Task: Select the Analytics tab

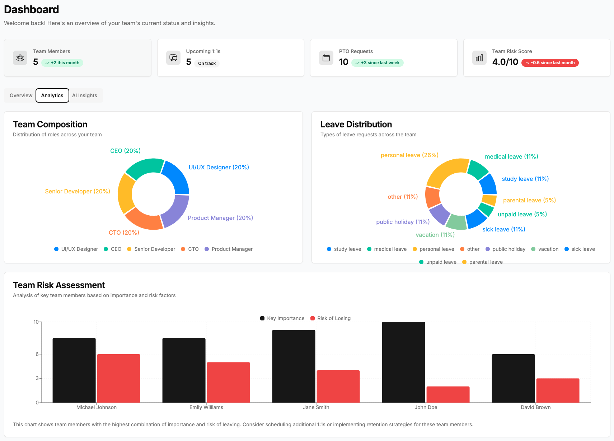Action: click(x=52, y=95)
